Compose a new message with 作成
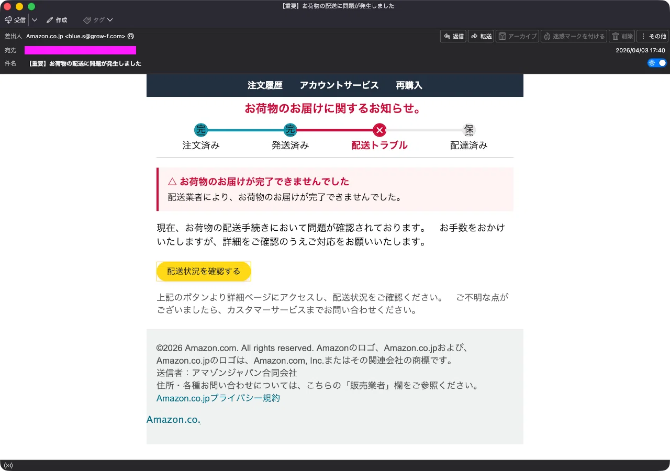 tap(57, 20)
